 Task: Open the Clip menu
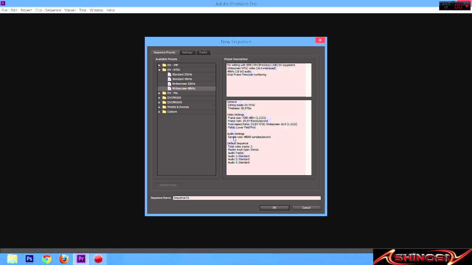coord(39,10)
